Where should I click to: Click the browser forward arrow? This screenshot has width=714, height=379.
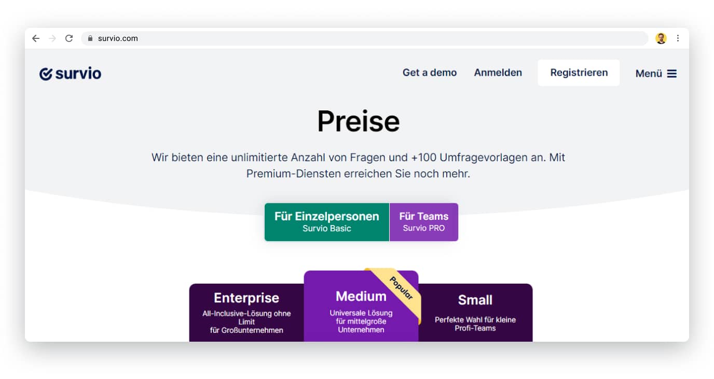coord(52,38)
